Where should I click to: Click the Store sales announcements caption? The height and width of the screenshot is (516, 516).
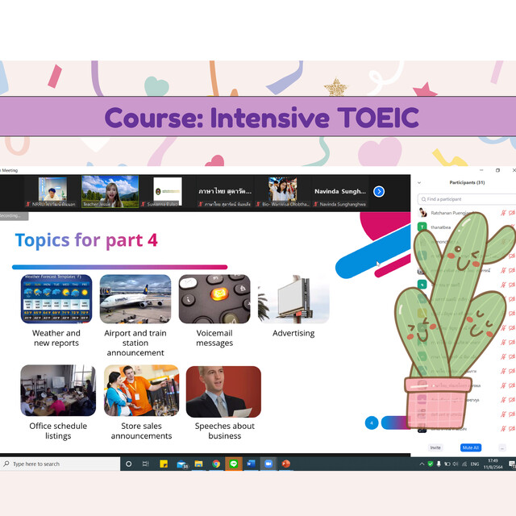pyautogui.click(x=141, y=431)
